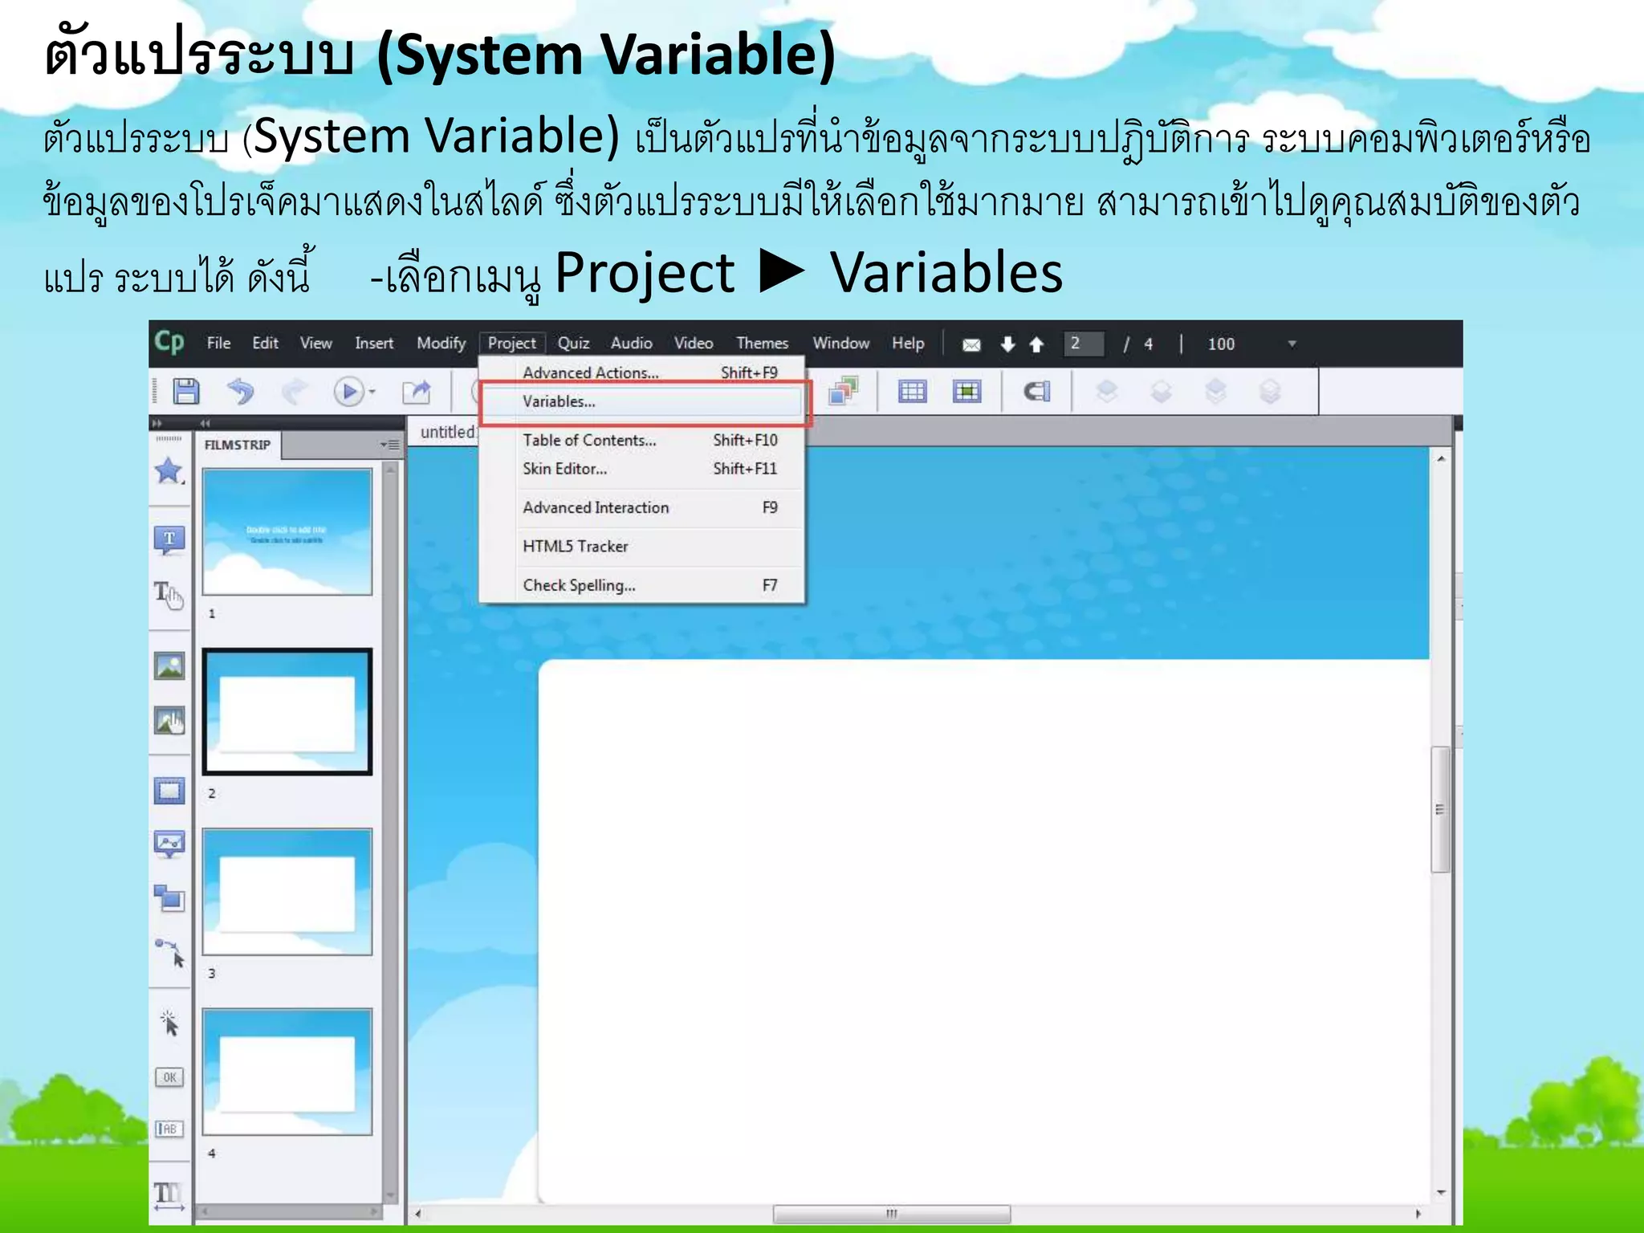The width and height of the screenshot is (1644, 1233).
Task: Select the star Smart Shape tool
Action: tap(169, 470)
